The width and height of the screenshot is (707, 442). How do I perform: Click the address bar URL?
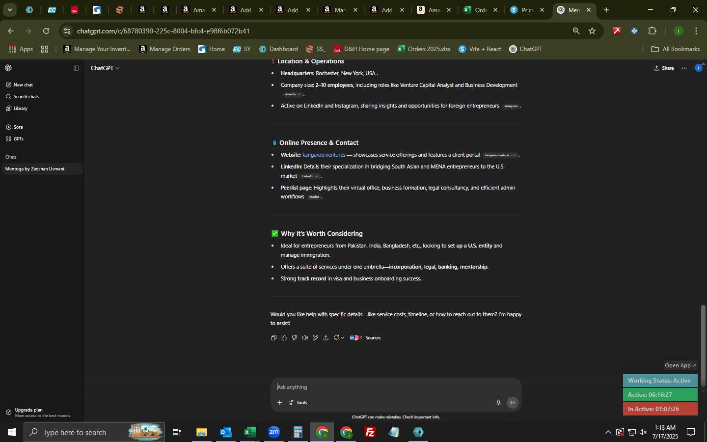[163, 31]
